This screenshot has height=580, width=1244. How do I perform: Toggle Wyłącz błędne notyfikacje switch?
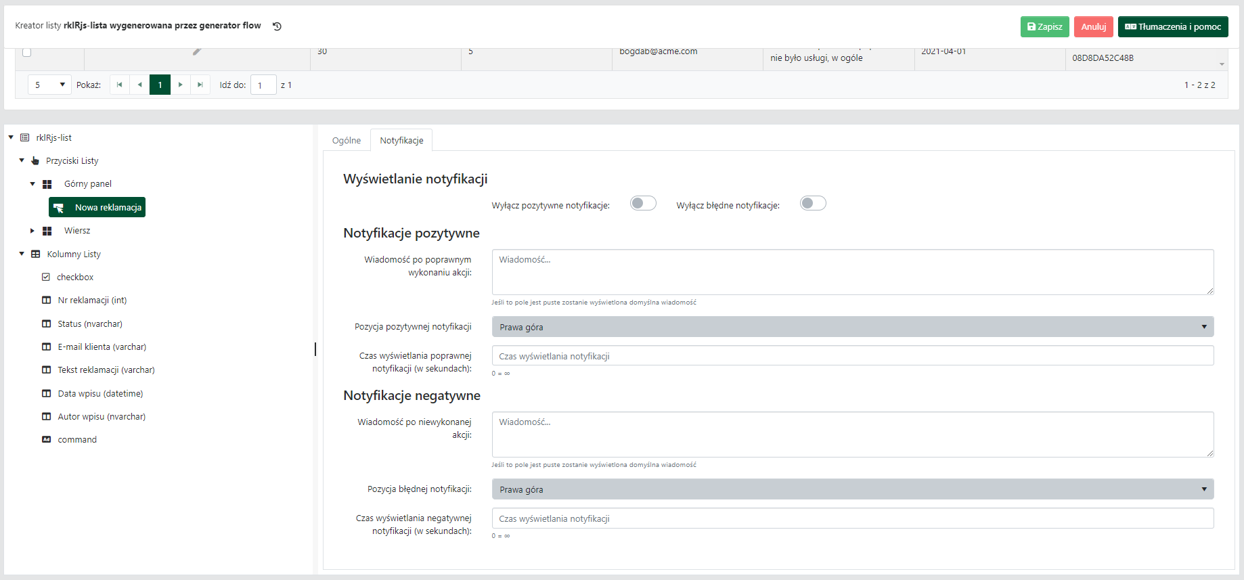click(x=813, y=203)
